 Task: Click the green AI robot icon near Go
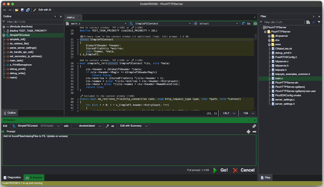255,24
